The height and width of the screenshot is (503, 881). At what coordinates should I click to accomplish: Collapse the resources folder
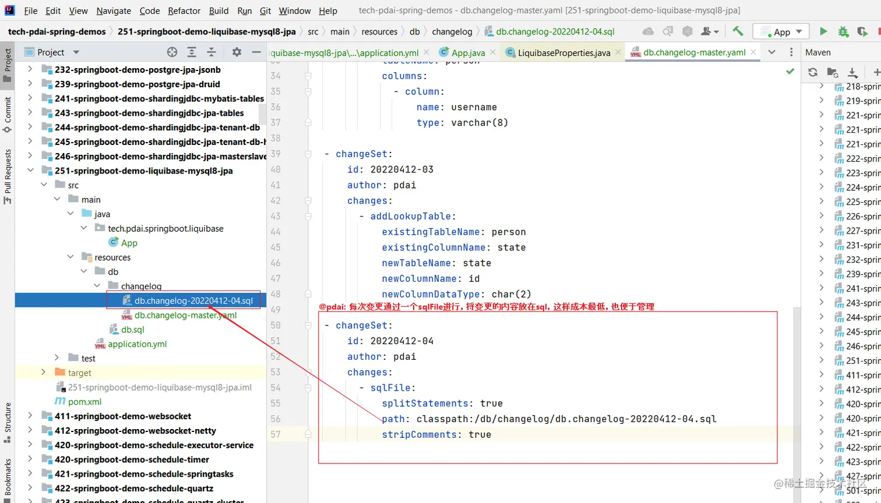pos(71,257)
